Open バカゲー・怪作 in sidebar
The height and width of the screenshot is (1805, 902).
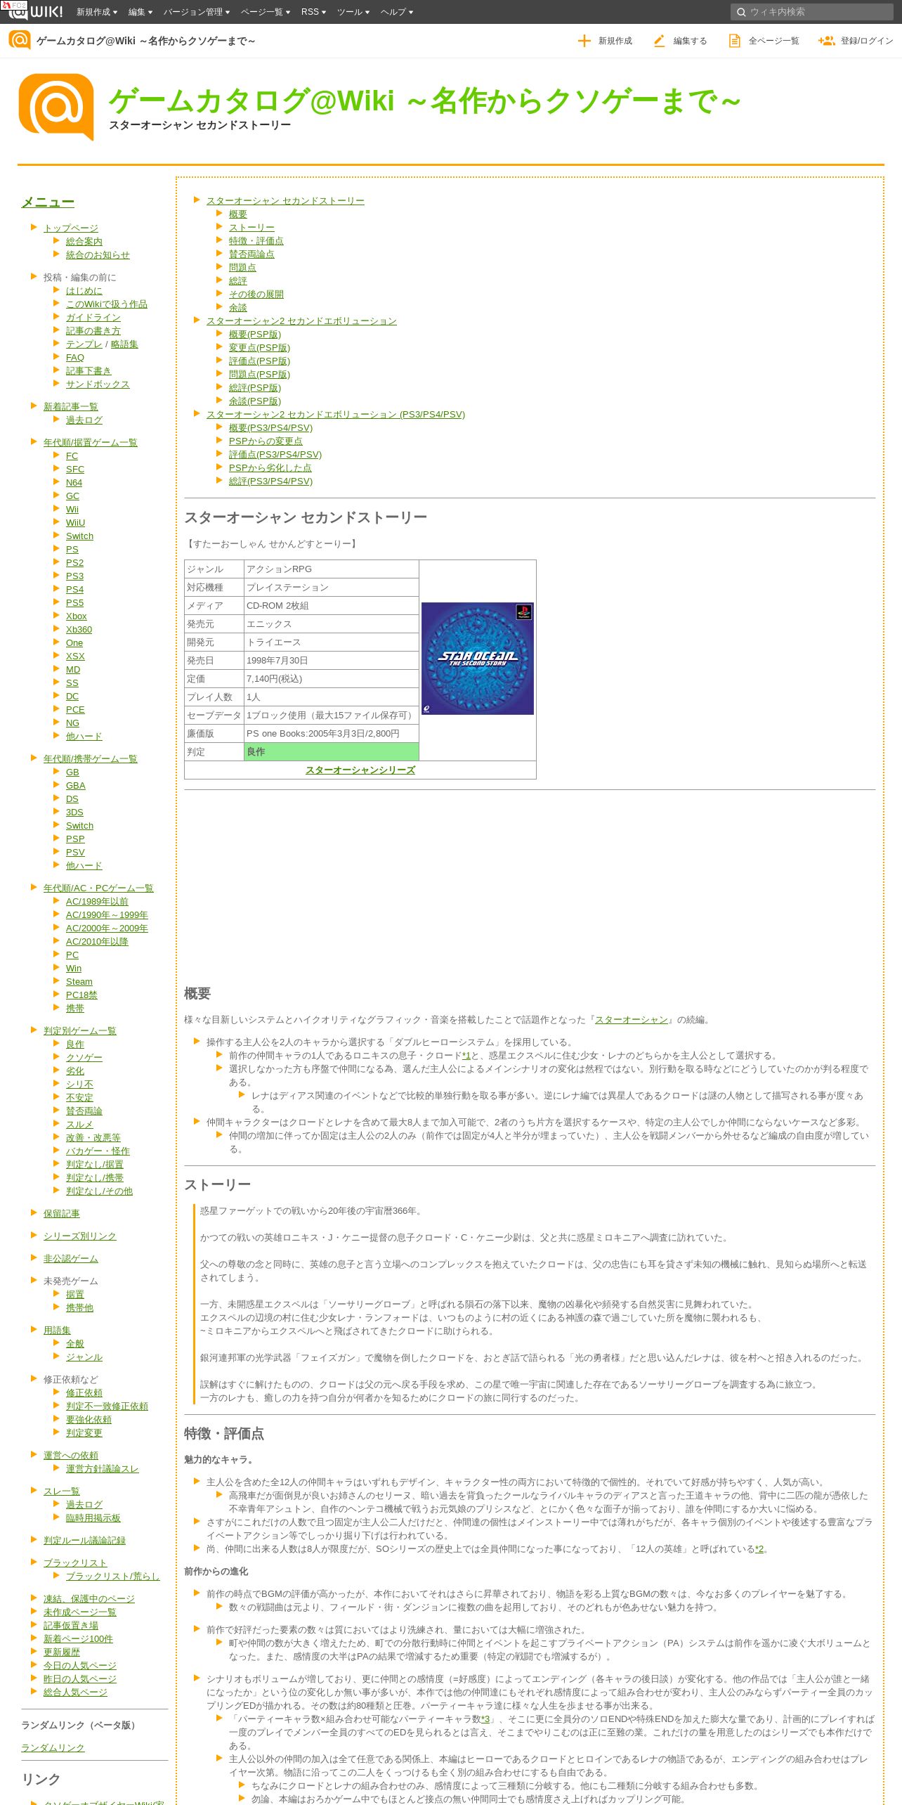98,1151
